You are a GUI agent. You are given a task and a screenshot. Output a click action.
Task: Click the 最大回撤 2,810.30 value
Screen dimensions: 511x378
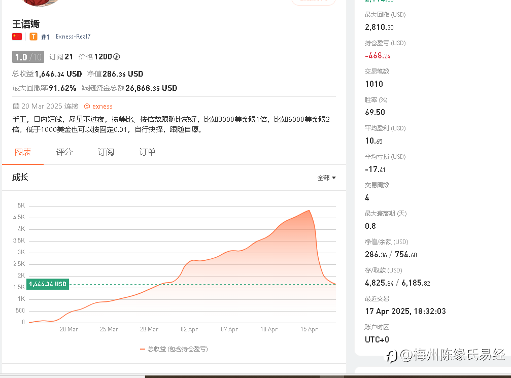coord(380,27)
